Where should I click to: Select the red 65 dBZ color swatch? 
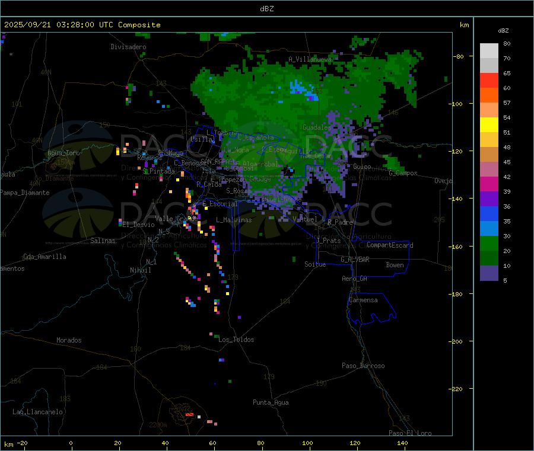489,81
